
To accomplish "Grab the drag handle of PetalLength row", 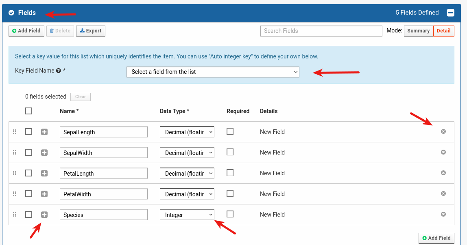I will pos(15,173).
